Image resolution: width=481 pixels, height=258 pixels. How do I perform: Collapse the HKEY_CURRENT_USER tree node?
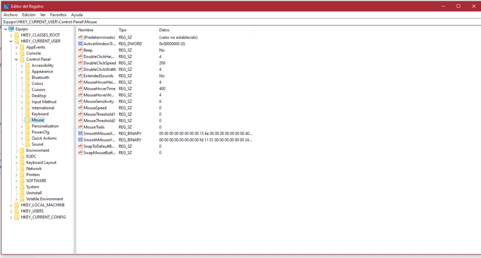pos(11,41)
